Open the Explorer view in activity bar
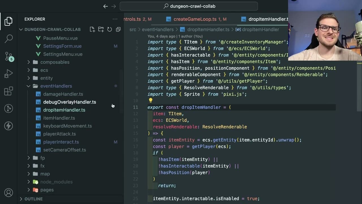The height and width of the screenshot is (204, 362). [8, 21]
